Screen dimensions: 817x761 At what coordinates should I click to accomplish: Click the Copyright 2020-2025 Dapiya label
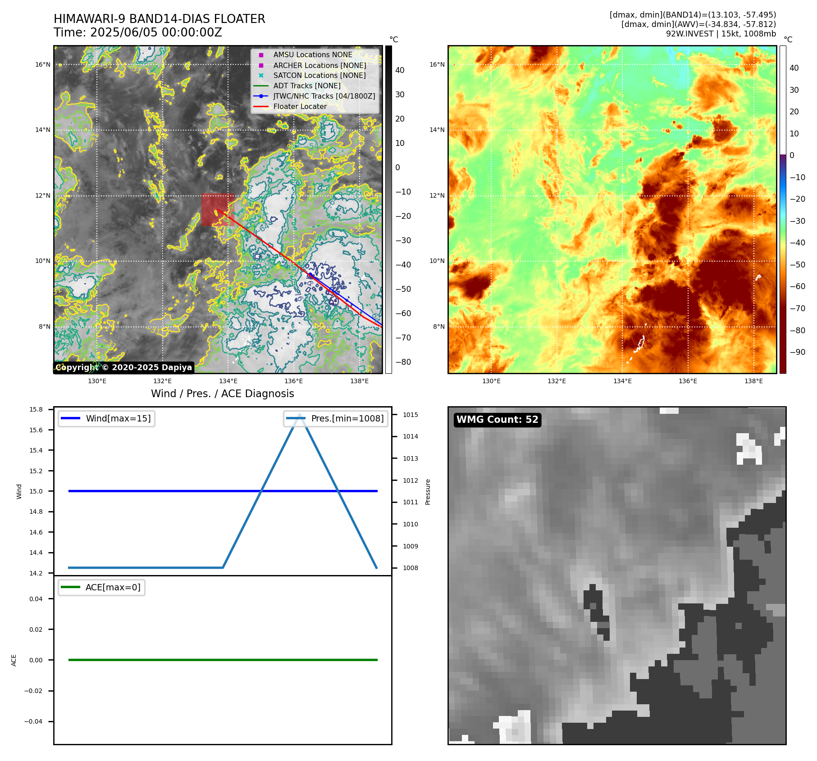pos(124,367)
